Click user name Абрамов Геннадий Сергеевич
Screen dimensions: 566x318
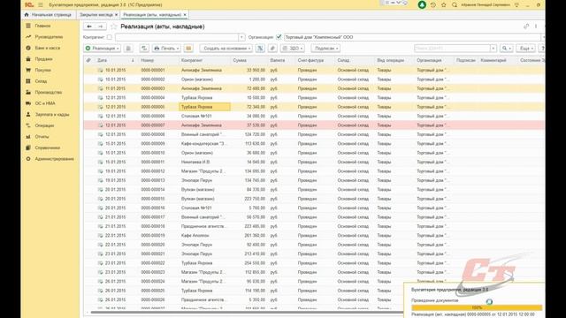pyautogui.click(x=486, y=5)
